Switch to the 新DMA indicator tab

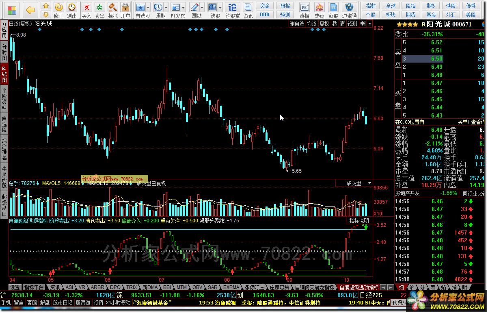click(x=150, y=287)
